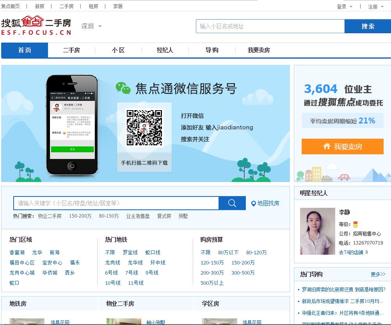Screen dimensions: 391x325
Task: Open article 罗湖旧房卖的比新房还贵
Action: 344,289
